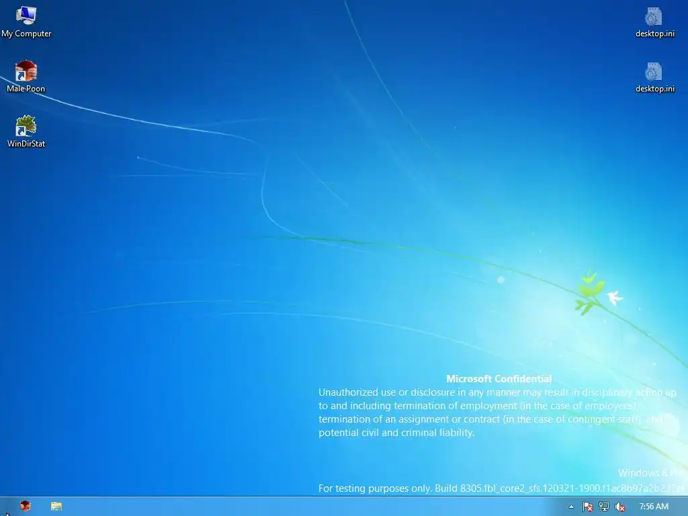
Task: Open the network status tray icon
Action: 604,507
